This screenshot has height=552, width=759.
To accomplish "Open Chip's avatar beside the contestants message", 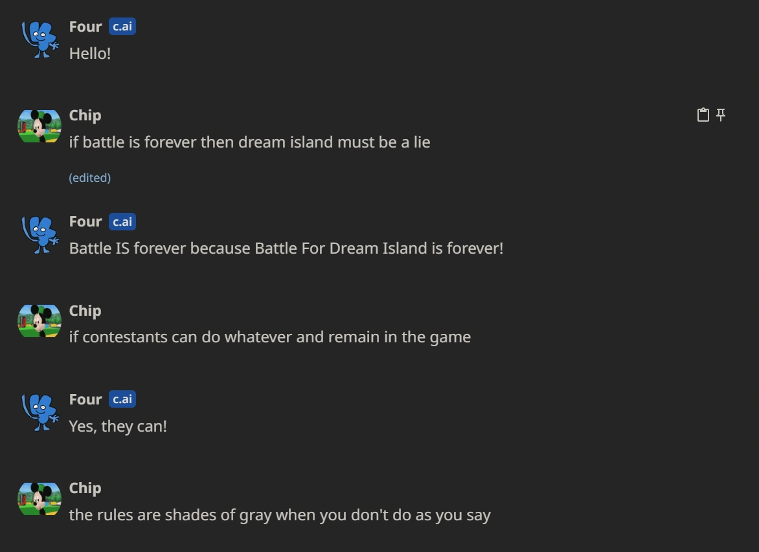I will click(x=40, y=322).
